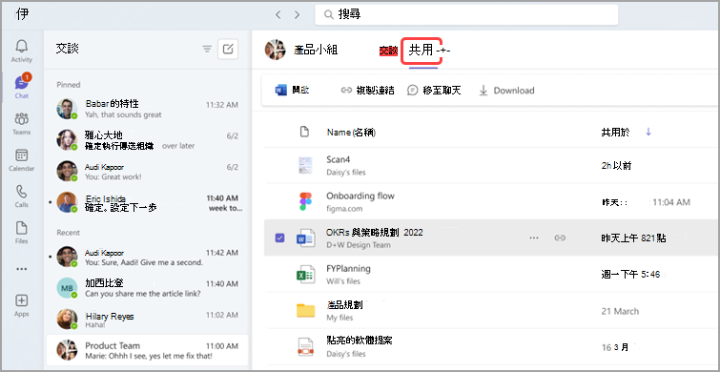Open the Files sidebar icon
Screen dimensions: 720x372
pyautogui.click(x=22, y=228)
